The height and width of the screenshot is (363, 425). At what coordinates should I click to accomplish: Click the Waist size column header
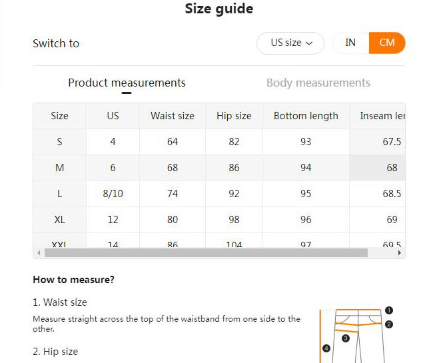(173, 116)
